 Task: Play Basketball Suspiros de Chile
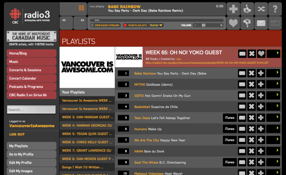coord(273,106)
